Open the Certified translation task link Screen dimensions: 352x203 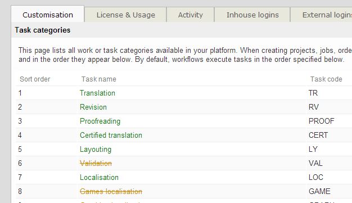pos(111,135)
